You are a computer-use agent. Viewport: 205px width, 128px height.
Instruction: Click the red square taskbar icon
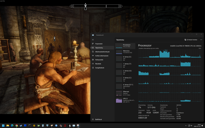pyautogui.click(x=65, y=126)
